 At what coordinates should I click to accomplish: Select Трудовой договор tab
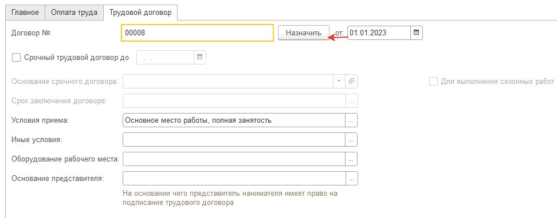click(x=140, y=13)
